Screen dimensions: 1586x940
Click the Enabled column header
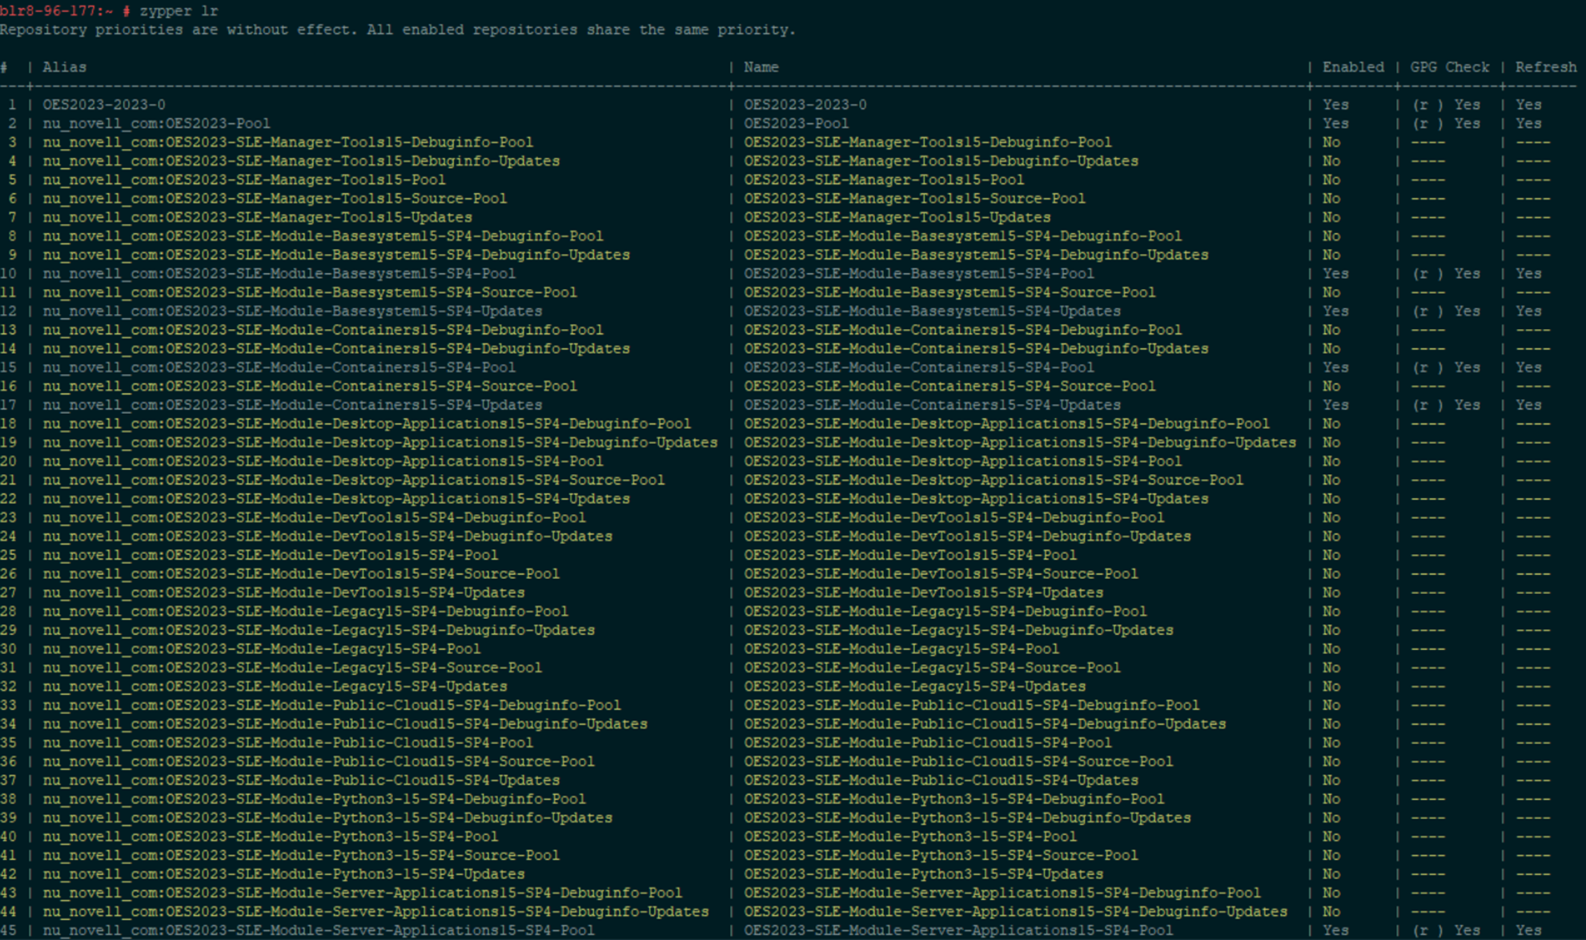click(1352, 67)
